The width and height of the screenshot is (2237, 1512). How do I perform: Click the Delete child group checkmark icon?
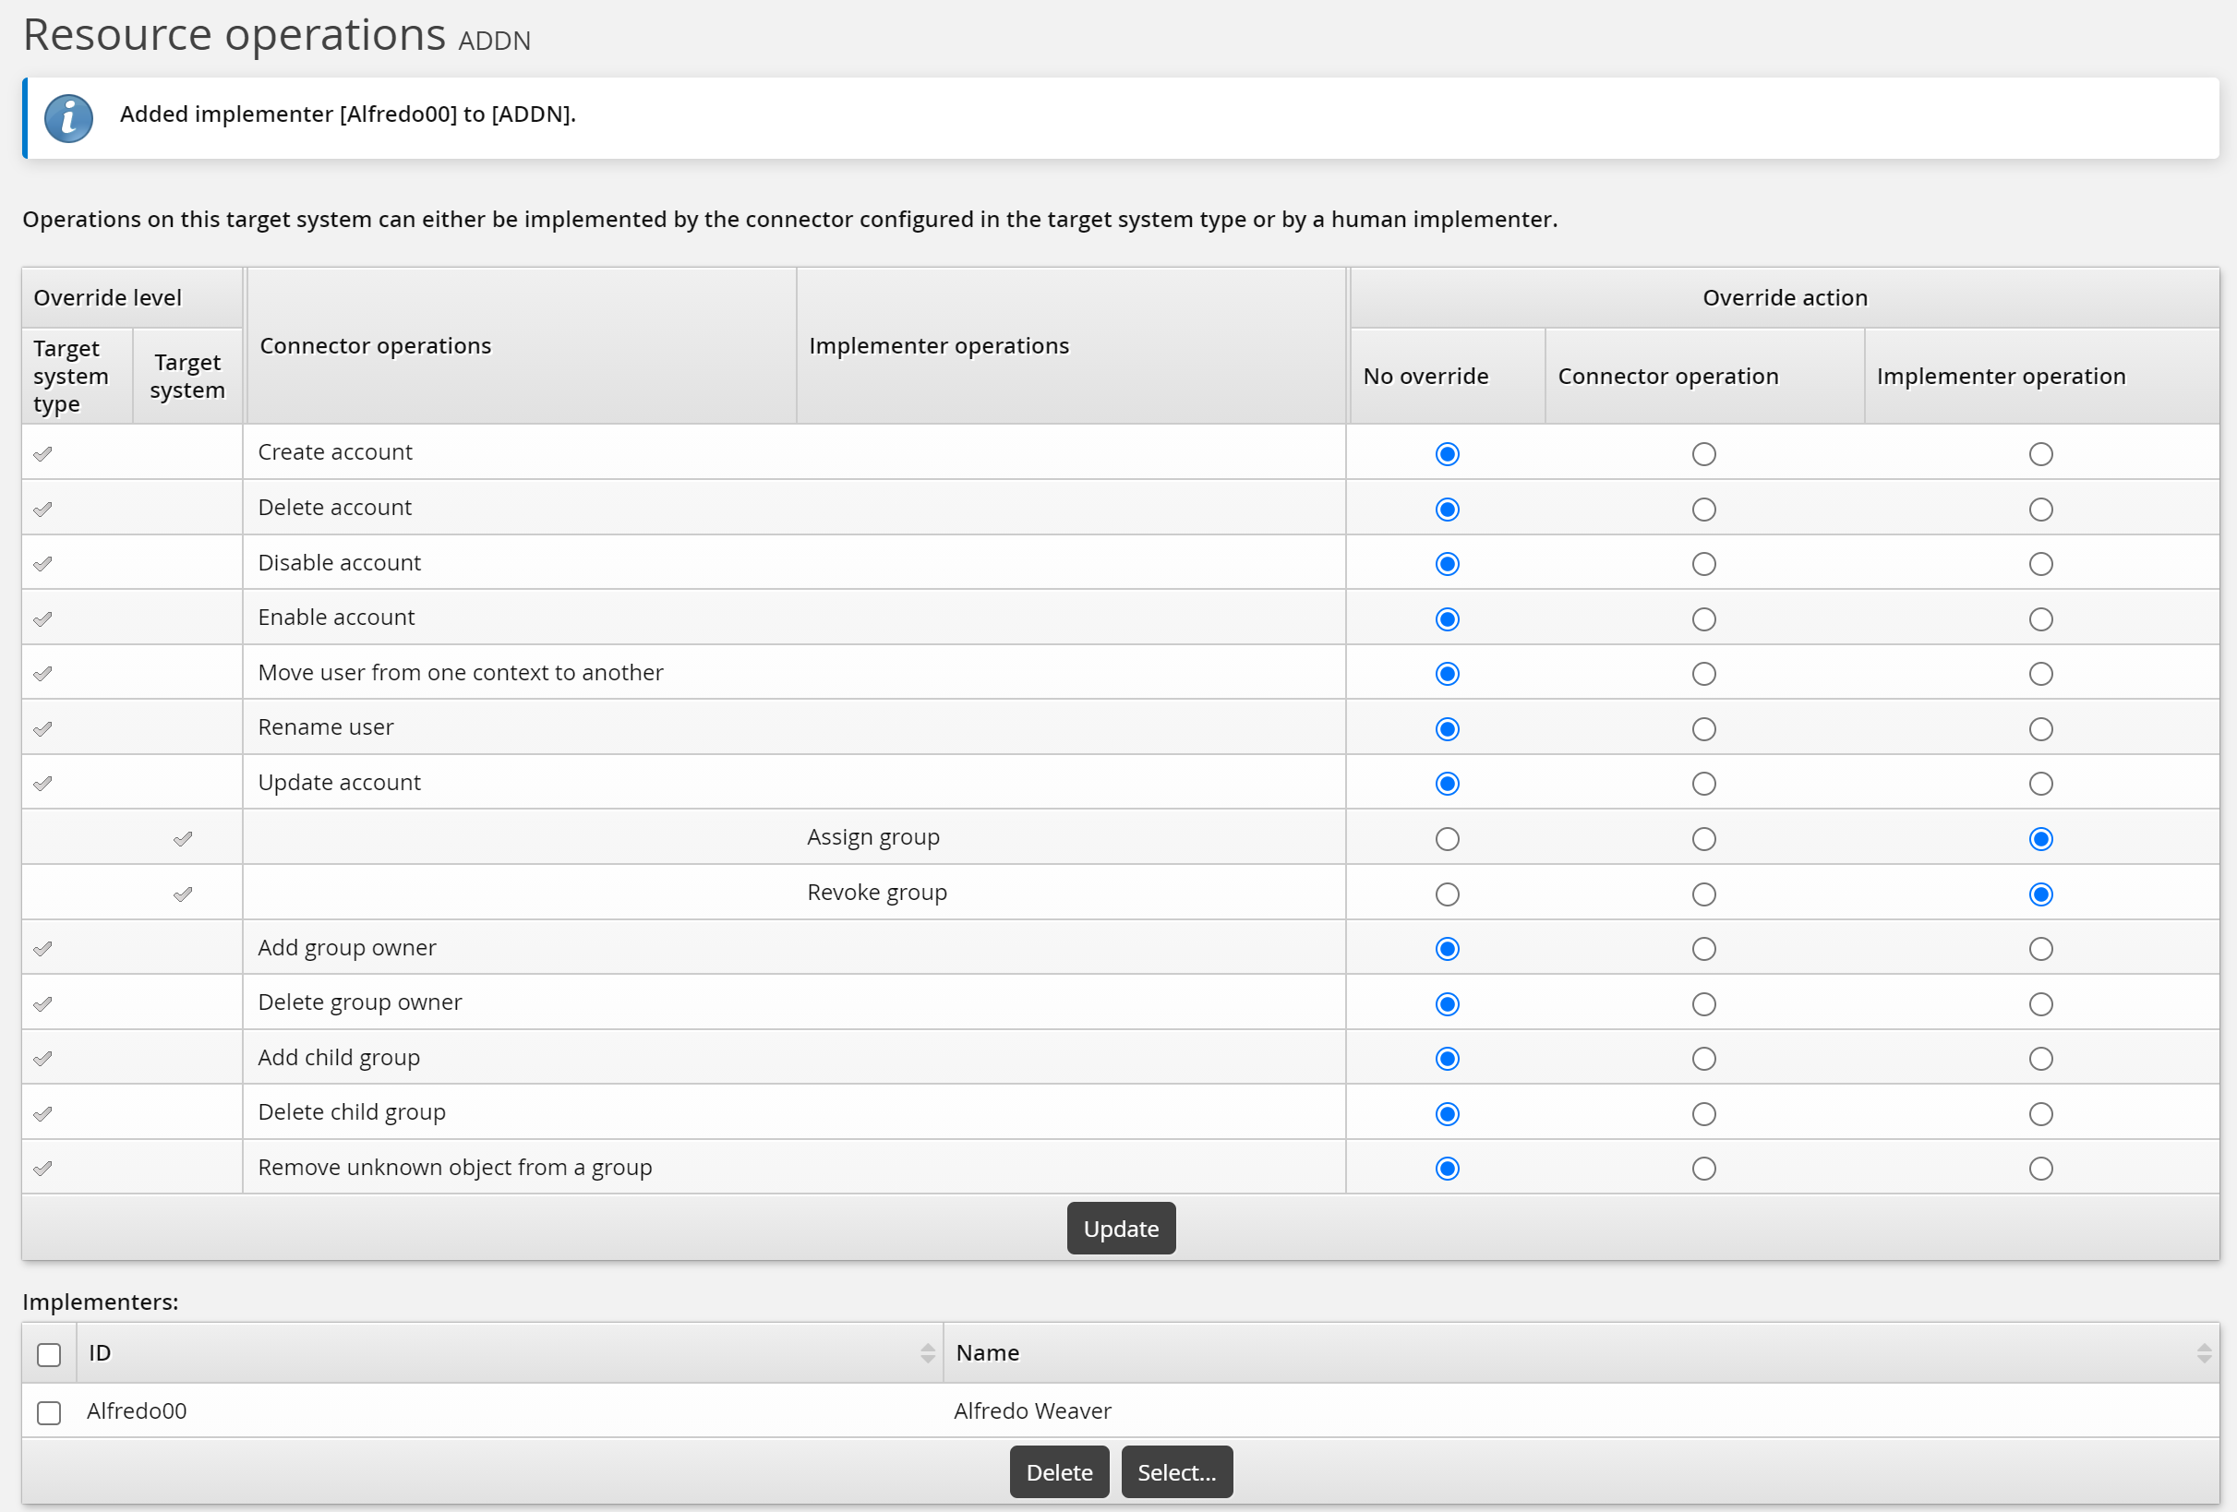pyautogui.click(x=42, y=1113)
